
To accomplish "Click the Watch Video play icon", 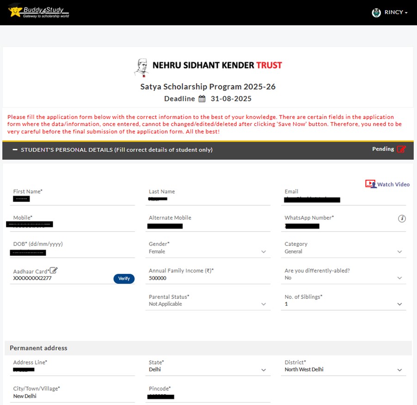I will (371, 184).
